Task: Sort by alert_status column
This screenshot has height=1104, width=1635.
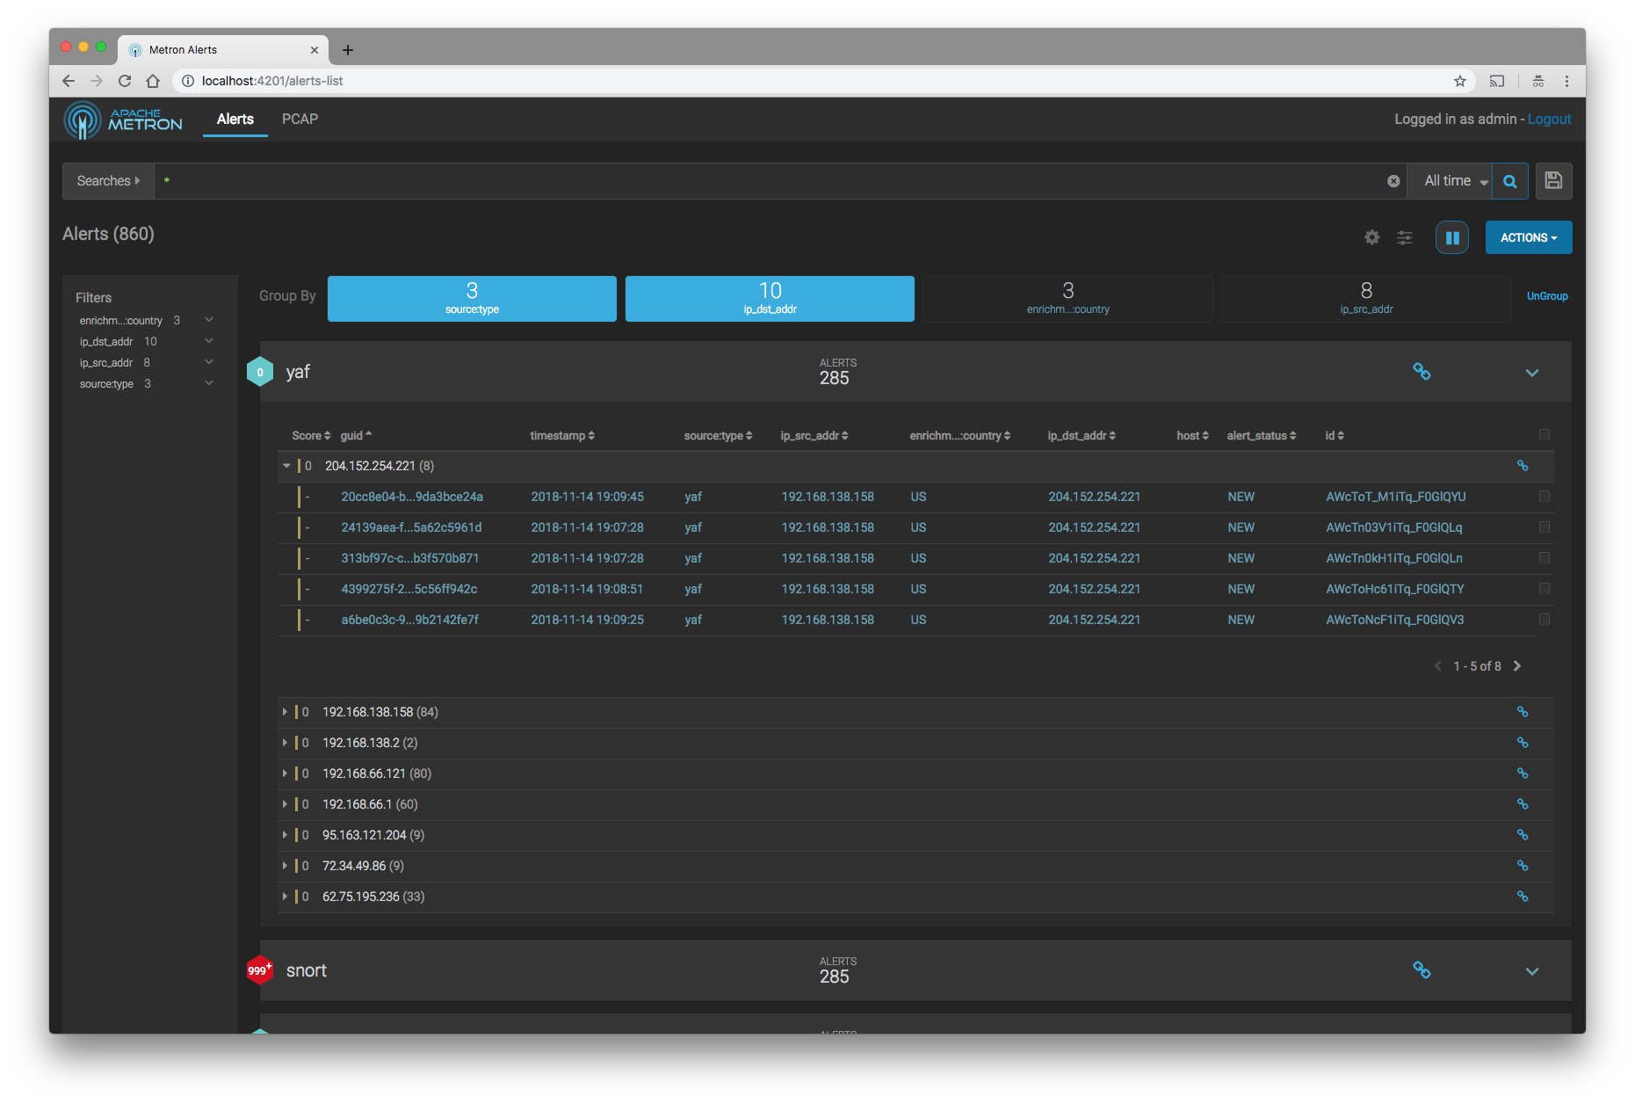Action: (x=1262, y=436)
